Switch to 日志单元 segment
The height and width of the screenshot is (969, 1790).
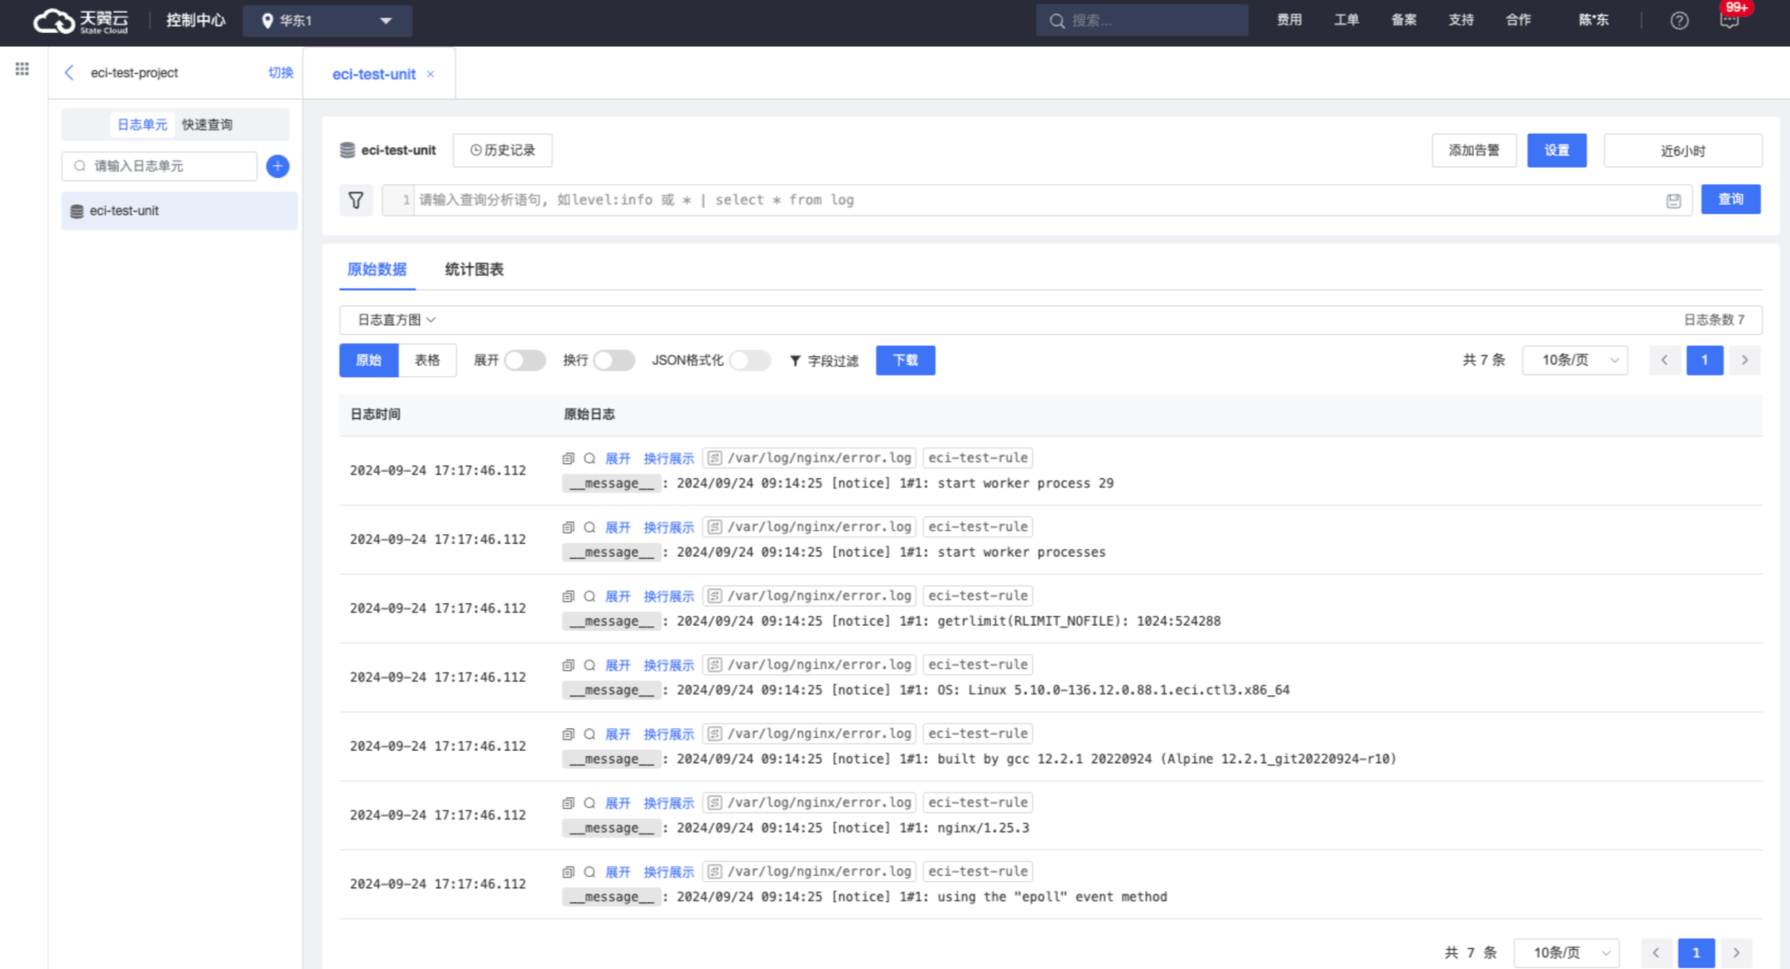pyautogui.click(x=142, y=124)
